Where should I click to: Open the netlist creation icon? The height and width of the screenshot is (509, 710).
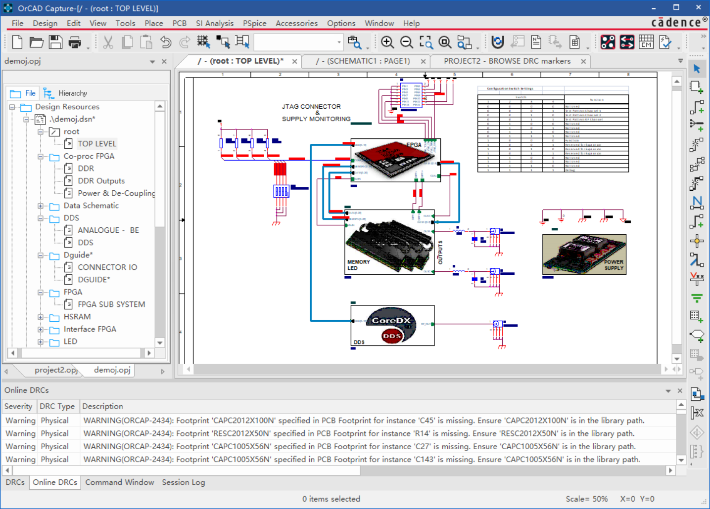pyautogui.click(x=536, y=42)
